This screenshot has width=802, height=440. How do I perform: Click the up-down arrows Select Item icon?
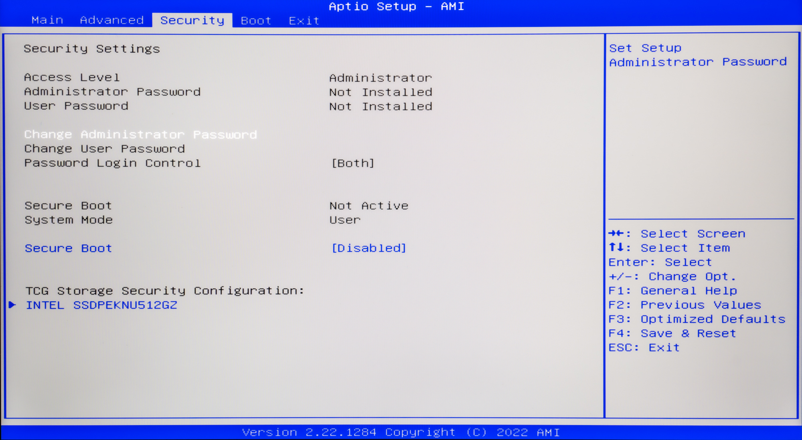616,248
